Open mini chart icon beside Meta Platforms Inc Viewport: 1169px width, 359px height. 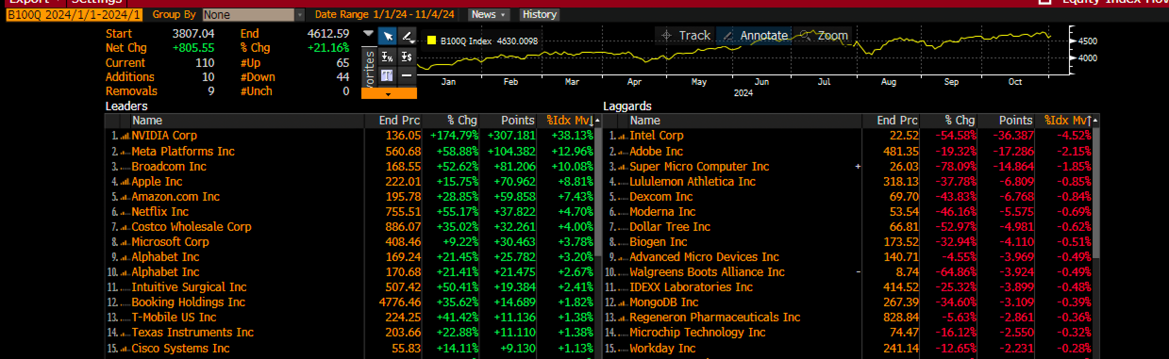(x=125, y=152)
